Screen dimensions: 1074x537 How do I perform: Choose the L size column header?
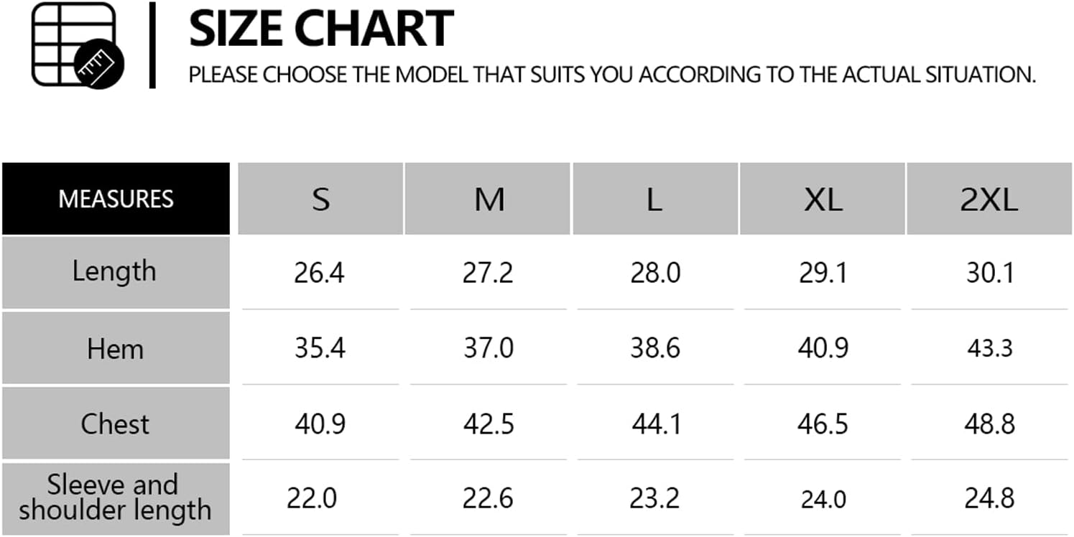[x=655, y=199]
